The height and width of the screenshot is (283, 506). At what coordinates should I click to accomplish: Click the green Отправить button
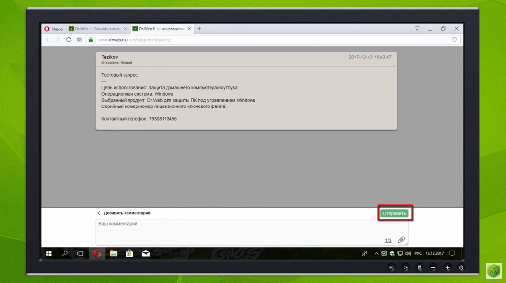point(394,213)
